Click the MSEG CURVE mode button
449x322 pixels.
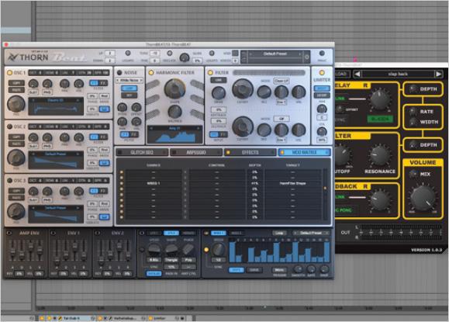click(x=254, y=270)
